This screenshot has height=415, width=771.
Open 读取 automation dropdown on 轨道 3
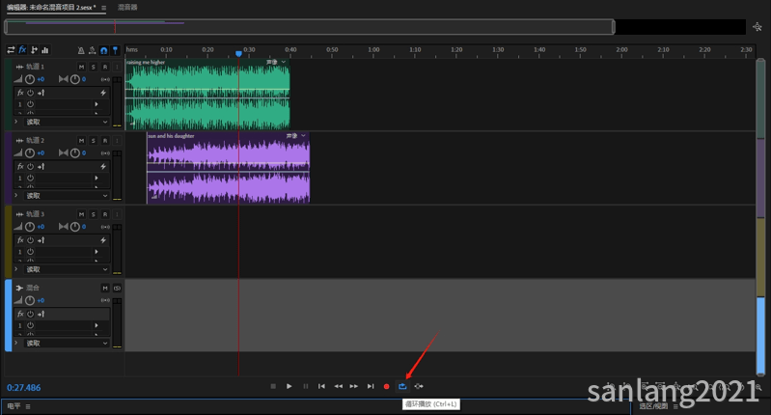click(x=67, y=269)
